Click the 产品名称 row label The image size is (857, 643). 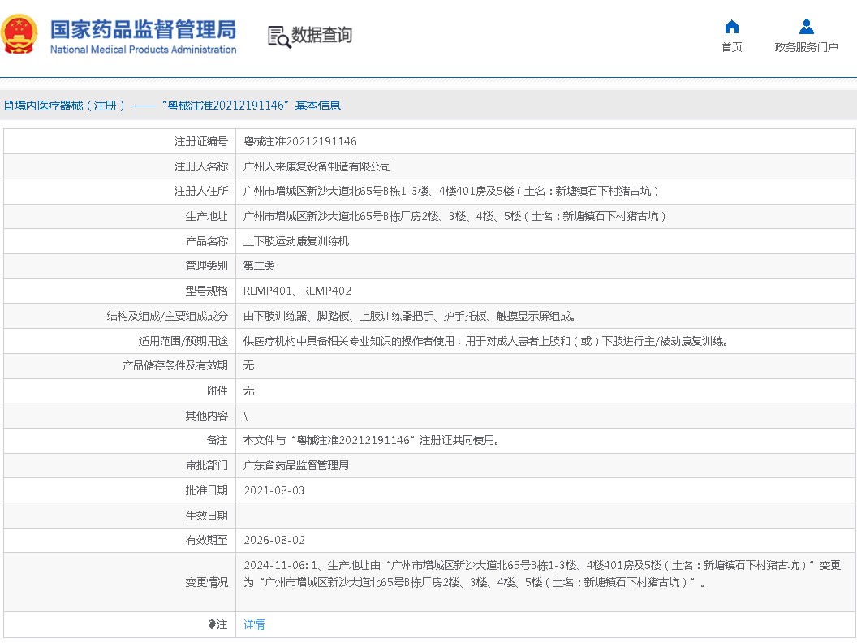pos(206,242)
